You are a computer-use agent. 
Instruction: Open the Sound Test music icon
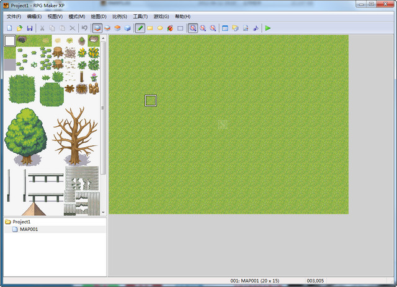[x=256, y=28]
